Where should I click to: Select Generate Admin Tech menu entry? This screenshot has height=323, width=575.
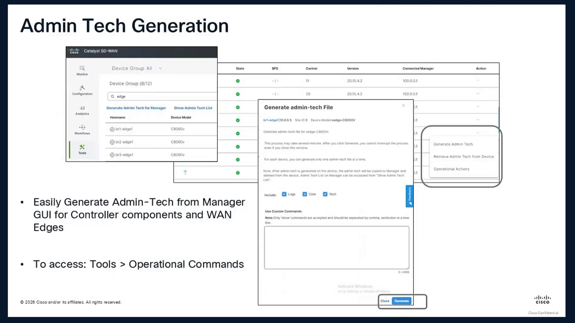(453, 144)
